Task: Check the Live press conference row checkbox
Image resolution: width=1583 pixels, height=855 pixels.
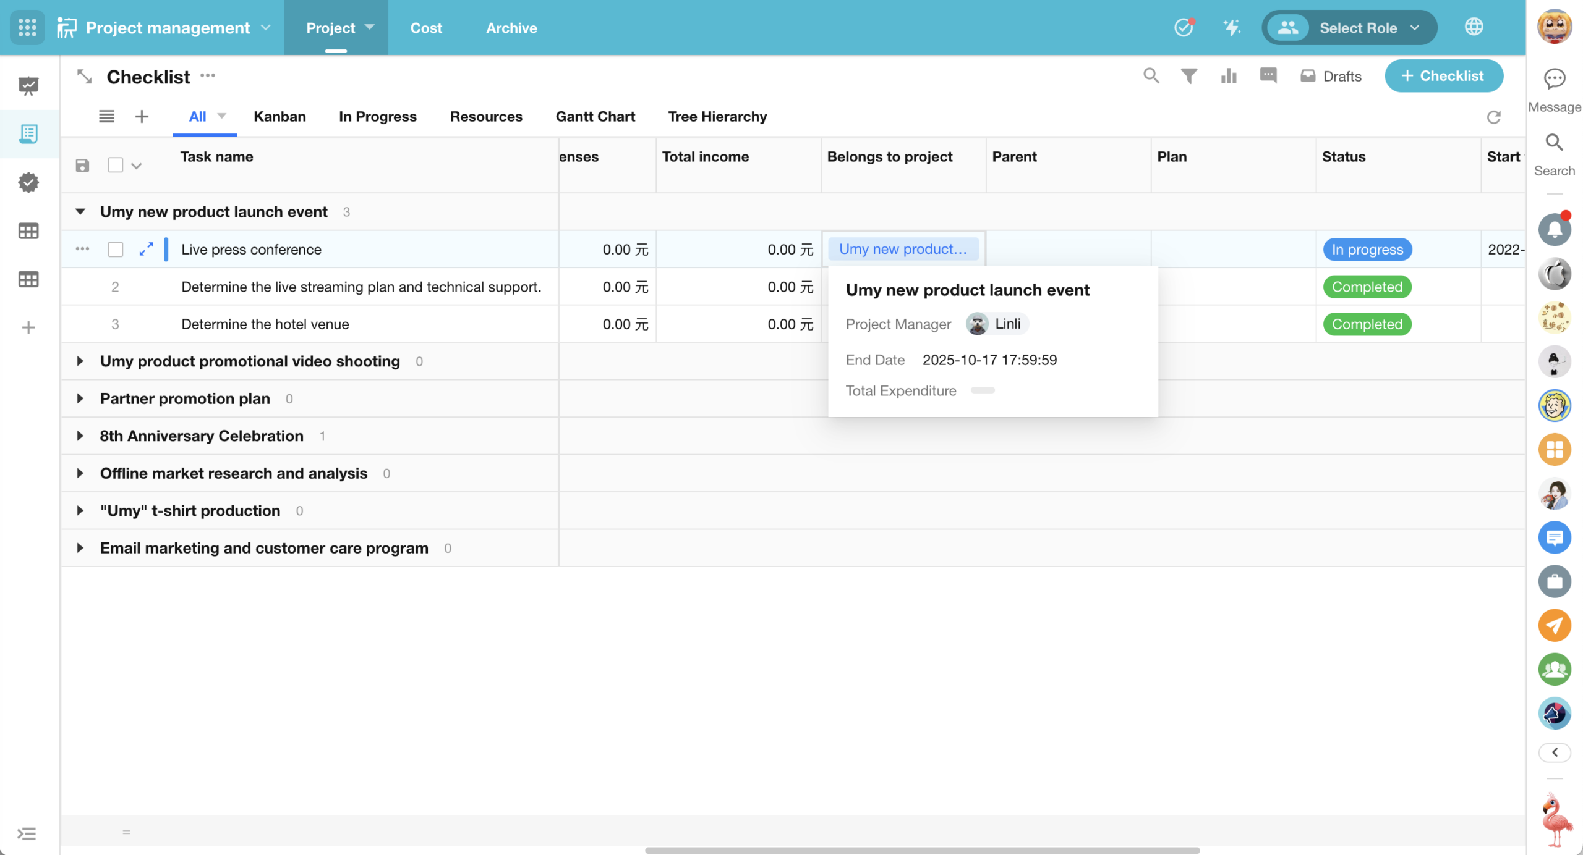Action: (115, 249)
